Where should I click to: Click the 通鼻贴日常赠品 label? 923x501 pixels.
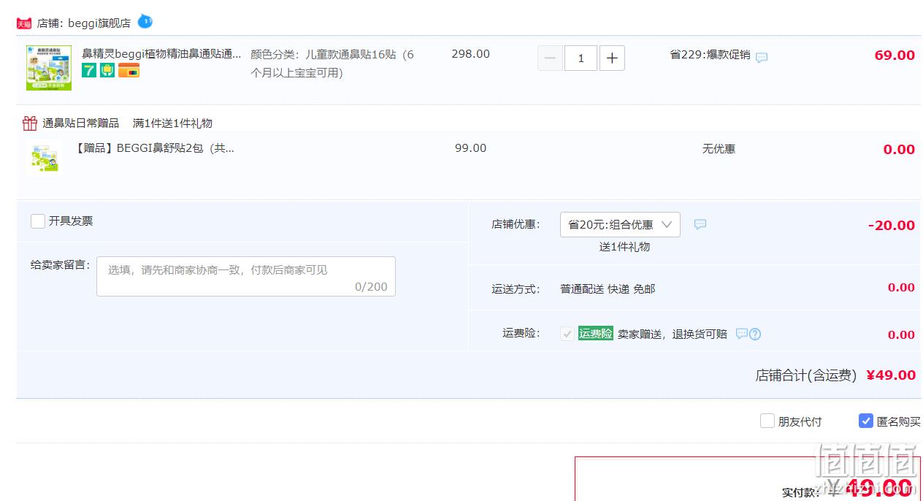(x=80, y=123)
